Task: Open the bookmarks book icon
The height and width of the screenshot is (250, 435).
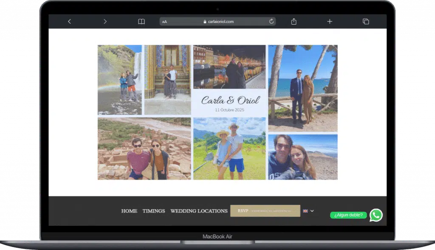Action: (141, 21)
